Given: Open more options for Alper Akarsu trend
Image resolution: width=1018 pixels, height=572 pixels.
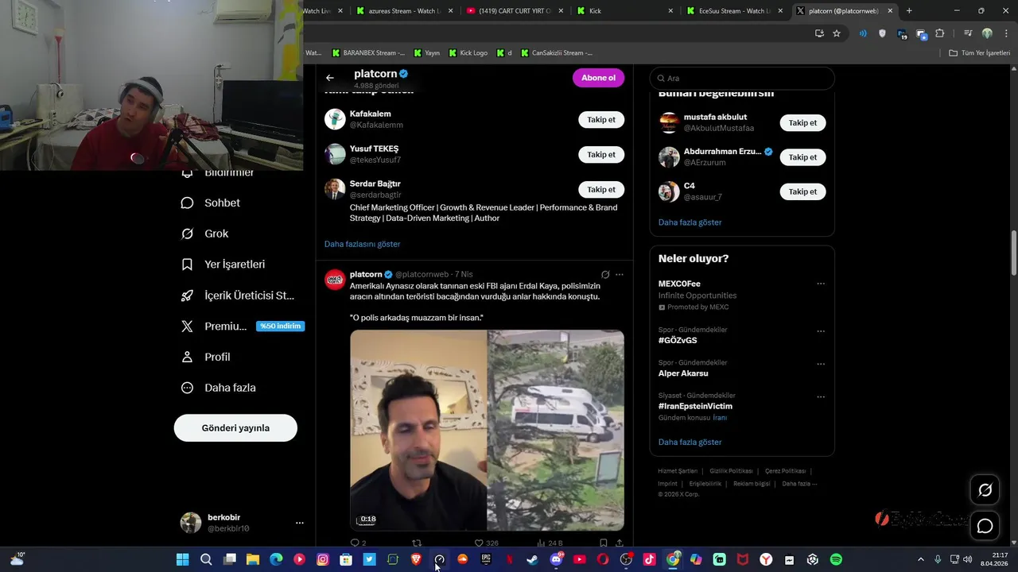Looking at the screenshot, I should pyautogui.click(x=821, y=365).
